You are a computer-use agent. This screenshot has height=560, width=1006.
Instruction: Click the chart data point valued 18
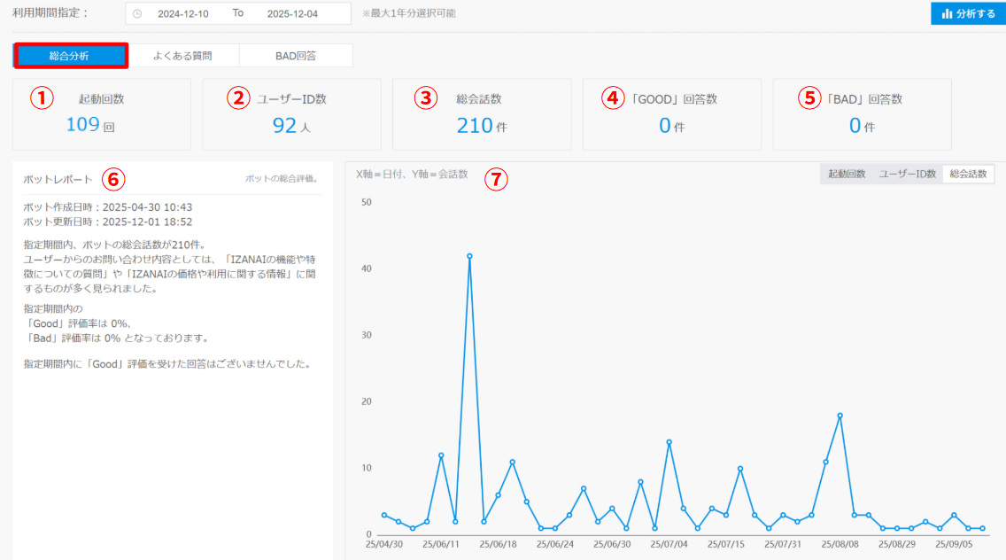click(840, 416)
